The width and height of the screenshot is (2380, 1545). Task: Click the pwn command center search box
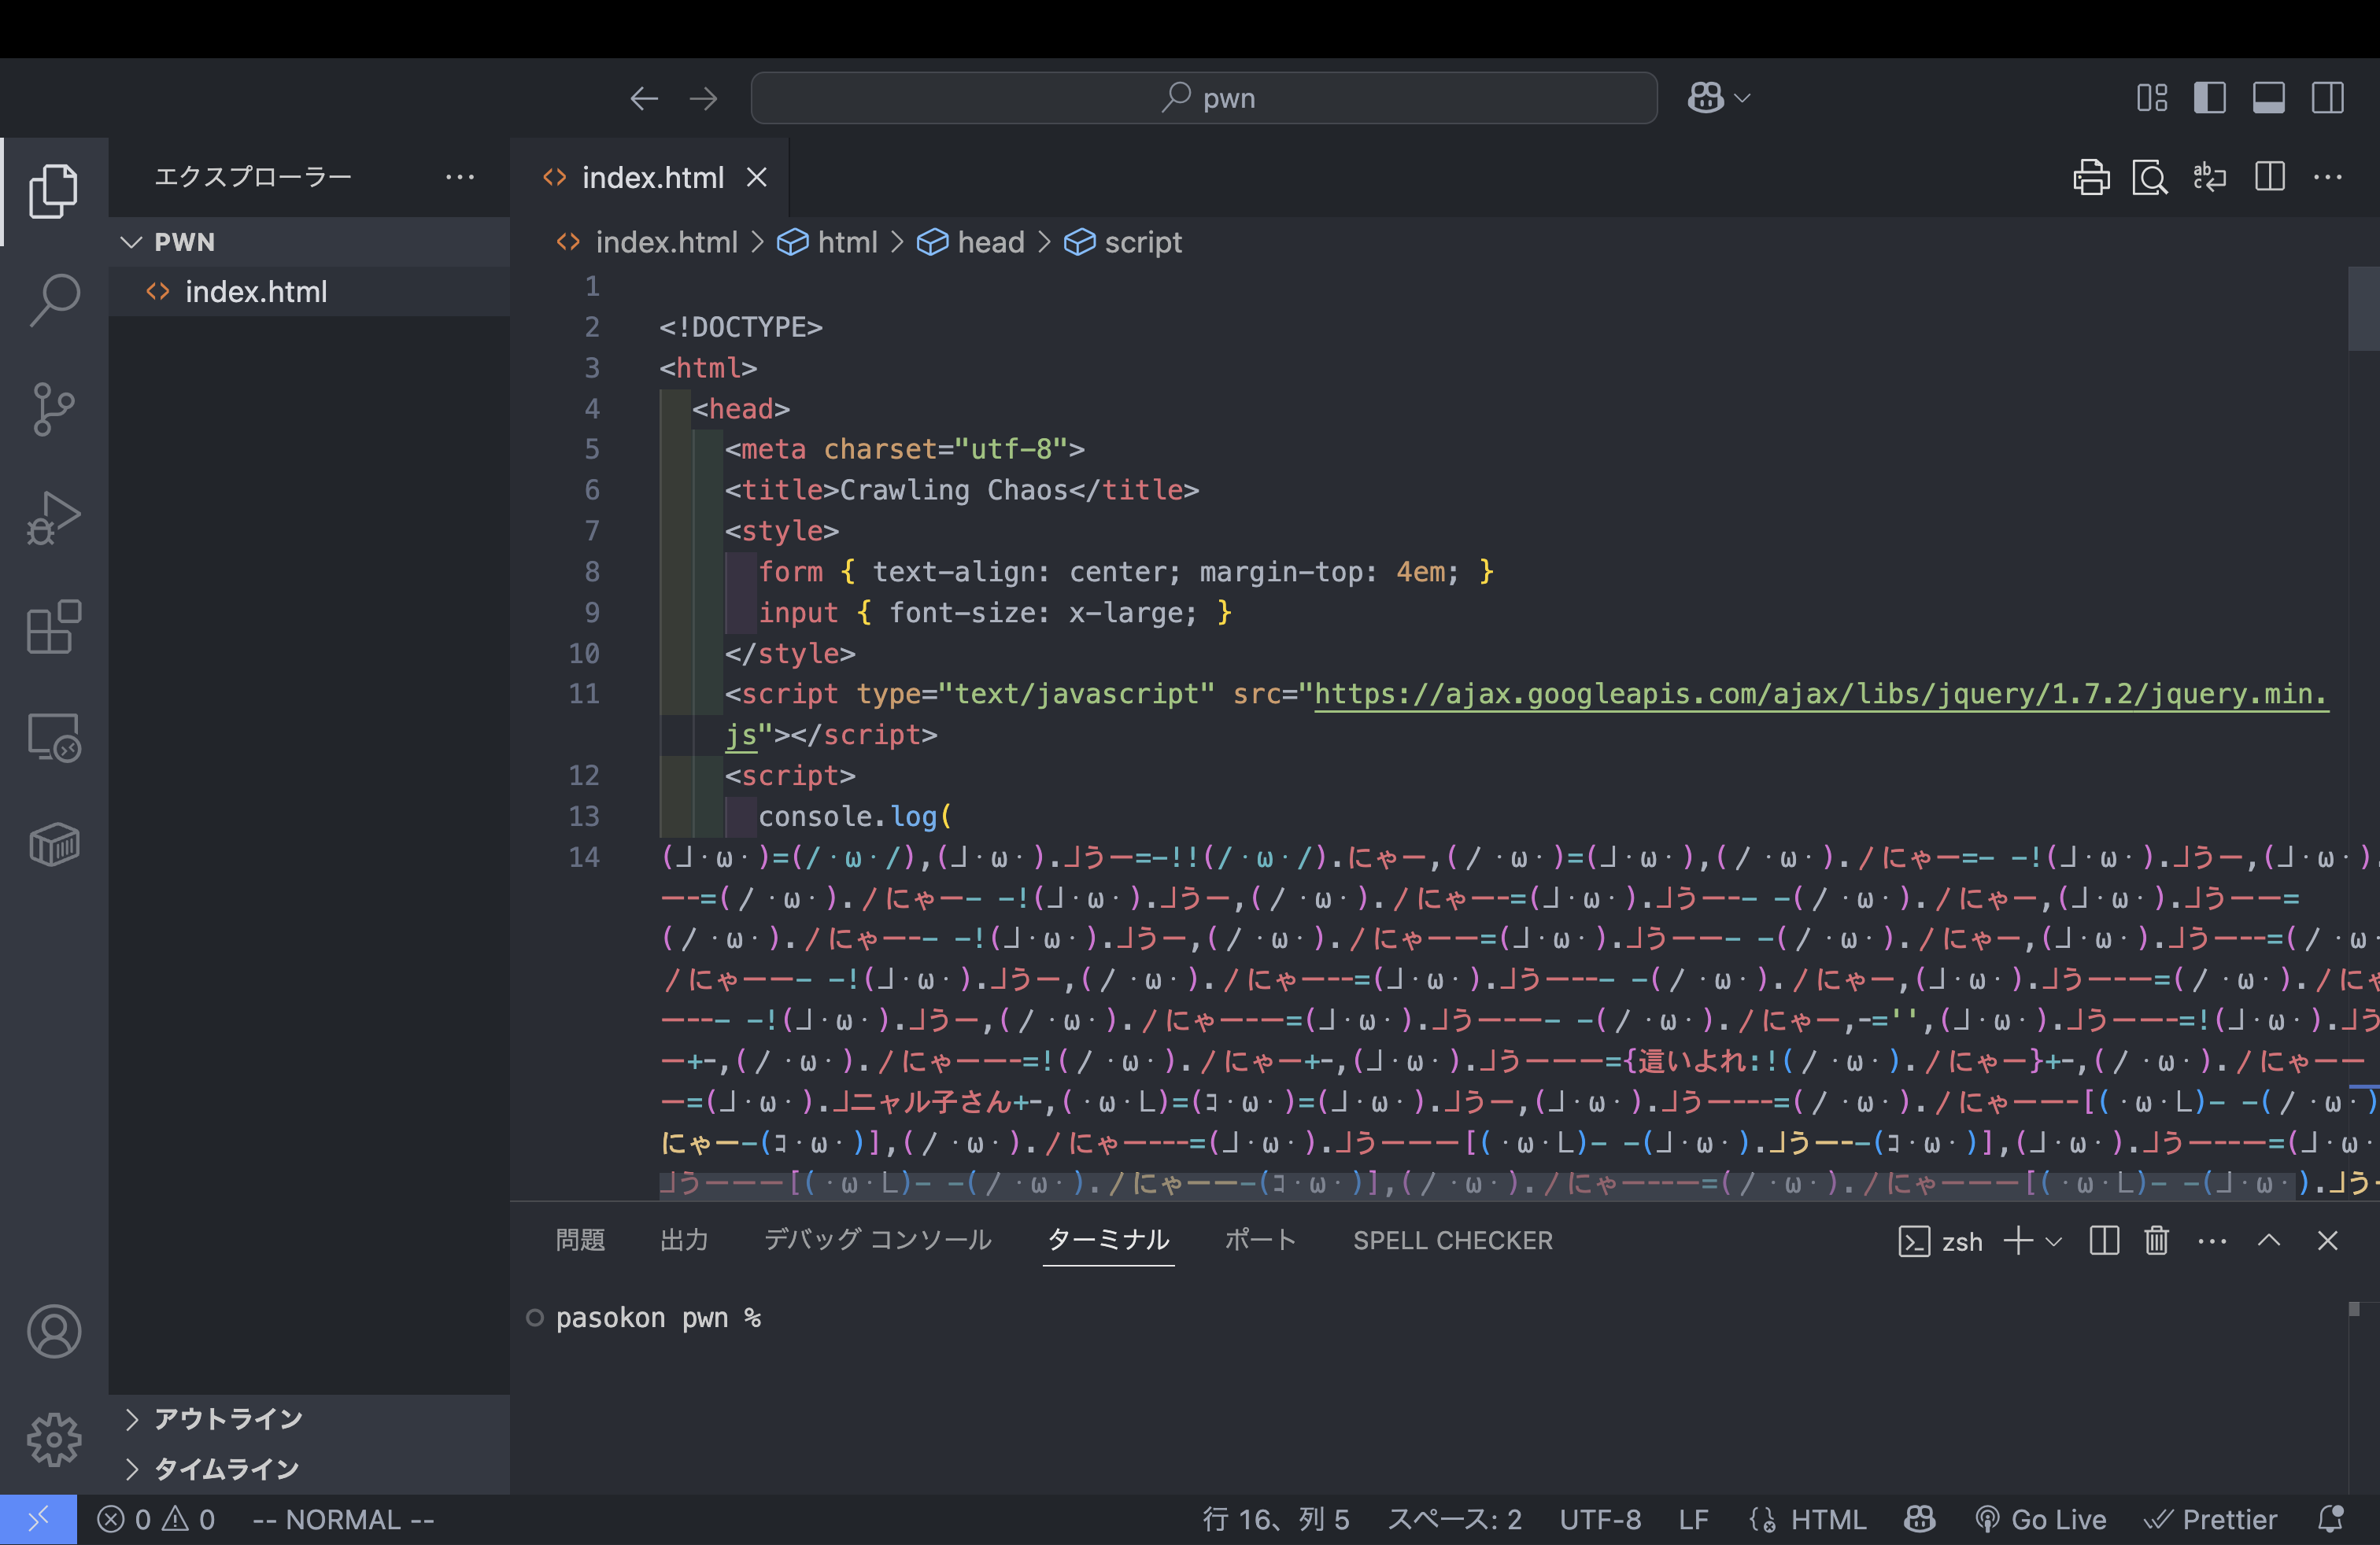coord(1204,98)
